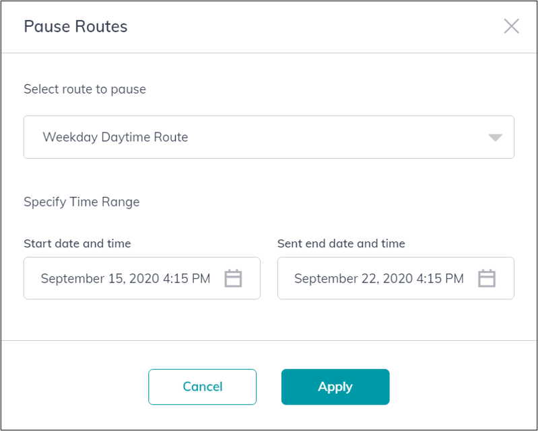
Task: Click 4:15 PM in the start date field
Action: coord(187,278)
